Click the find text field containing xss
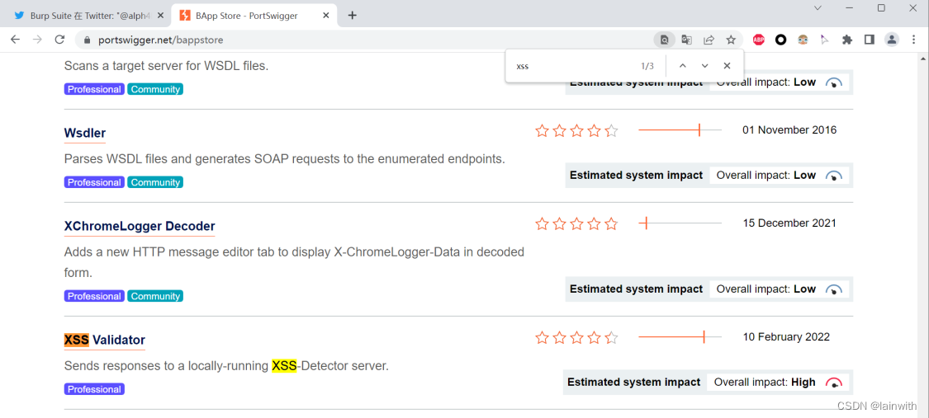Image resolution: width=929 pixels, height=418 pixels. 571,66
